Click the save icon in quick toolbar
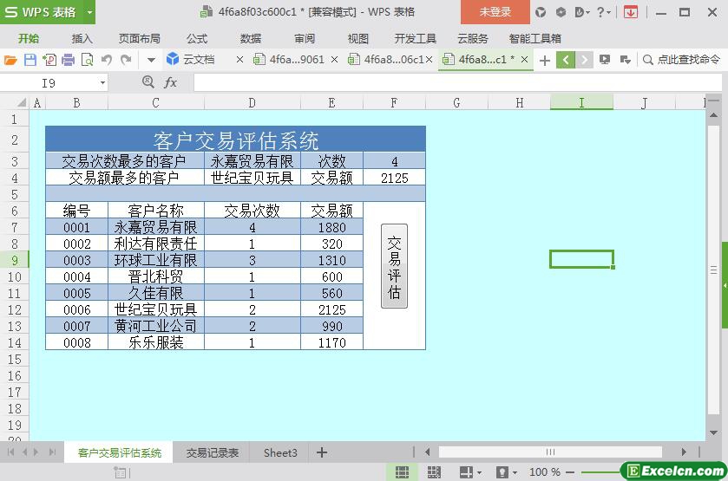The image size is (728, 481). coord(30,60)
